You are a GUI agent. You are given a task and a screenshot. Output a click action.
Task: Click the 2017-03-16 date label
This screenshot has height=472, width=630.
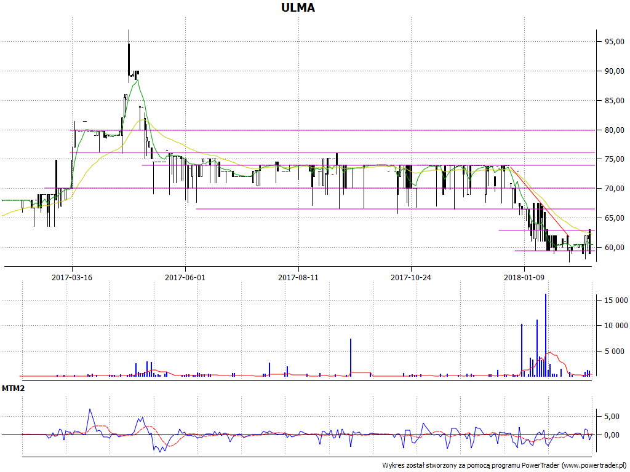(x=72, y=277)
